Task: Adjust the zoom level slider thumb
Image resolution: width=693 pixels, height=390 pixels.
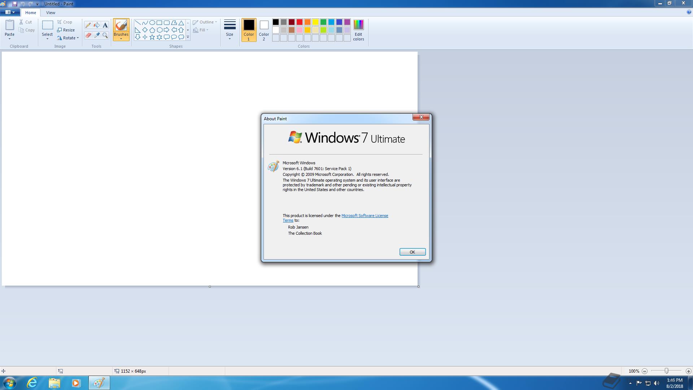Action: tap(666, 371)
